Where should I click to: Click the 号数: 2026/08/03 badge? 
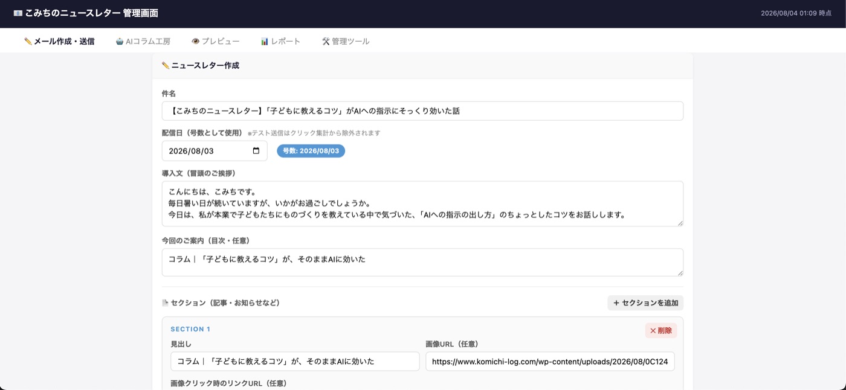[311, 151]
